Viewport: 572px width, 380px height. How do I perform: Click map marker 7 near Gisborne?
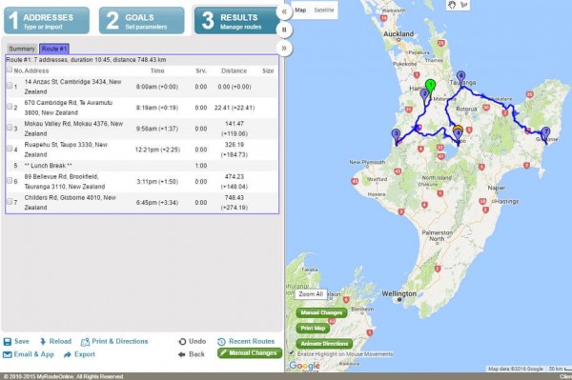(x=545, y=133)
